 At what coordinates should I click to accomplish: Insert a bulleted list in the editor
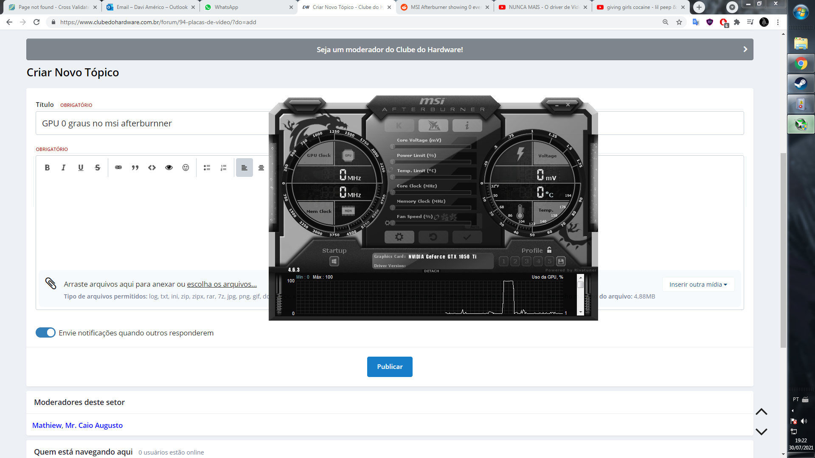click(x=207, y=168)
